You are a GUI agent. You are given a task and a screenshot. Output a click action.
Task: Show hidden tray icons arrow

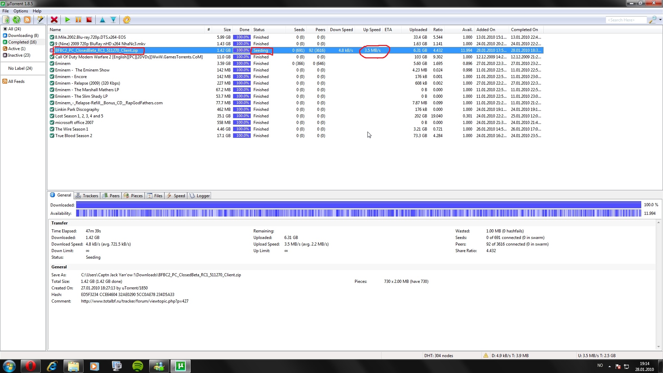pyautogui.click(x=609, y=366)
